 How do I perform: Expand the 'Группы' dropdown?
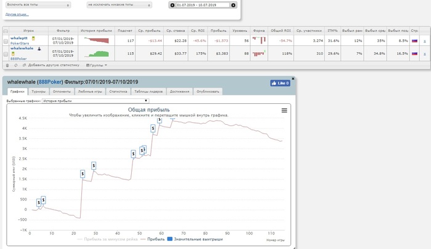97,65
